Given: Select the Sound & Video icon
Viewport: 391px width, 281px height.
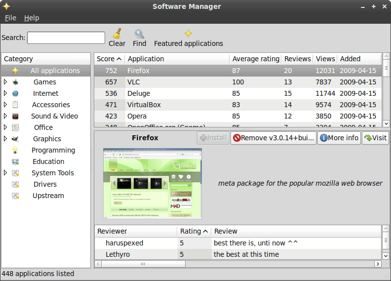Looking at the screenshot, I should tap(15, 116).
